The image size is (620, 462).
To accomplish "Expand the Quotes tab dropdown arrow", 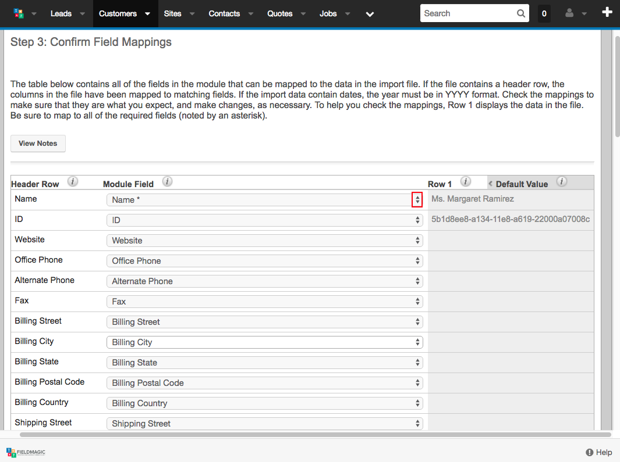I will coord(303,14).
